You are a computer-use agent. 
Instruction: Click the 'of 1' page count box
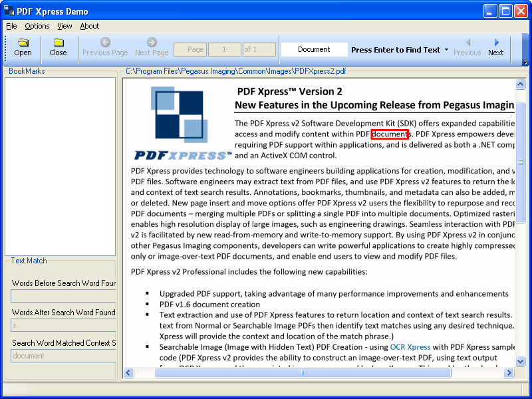(x=259, y=49)
